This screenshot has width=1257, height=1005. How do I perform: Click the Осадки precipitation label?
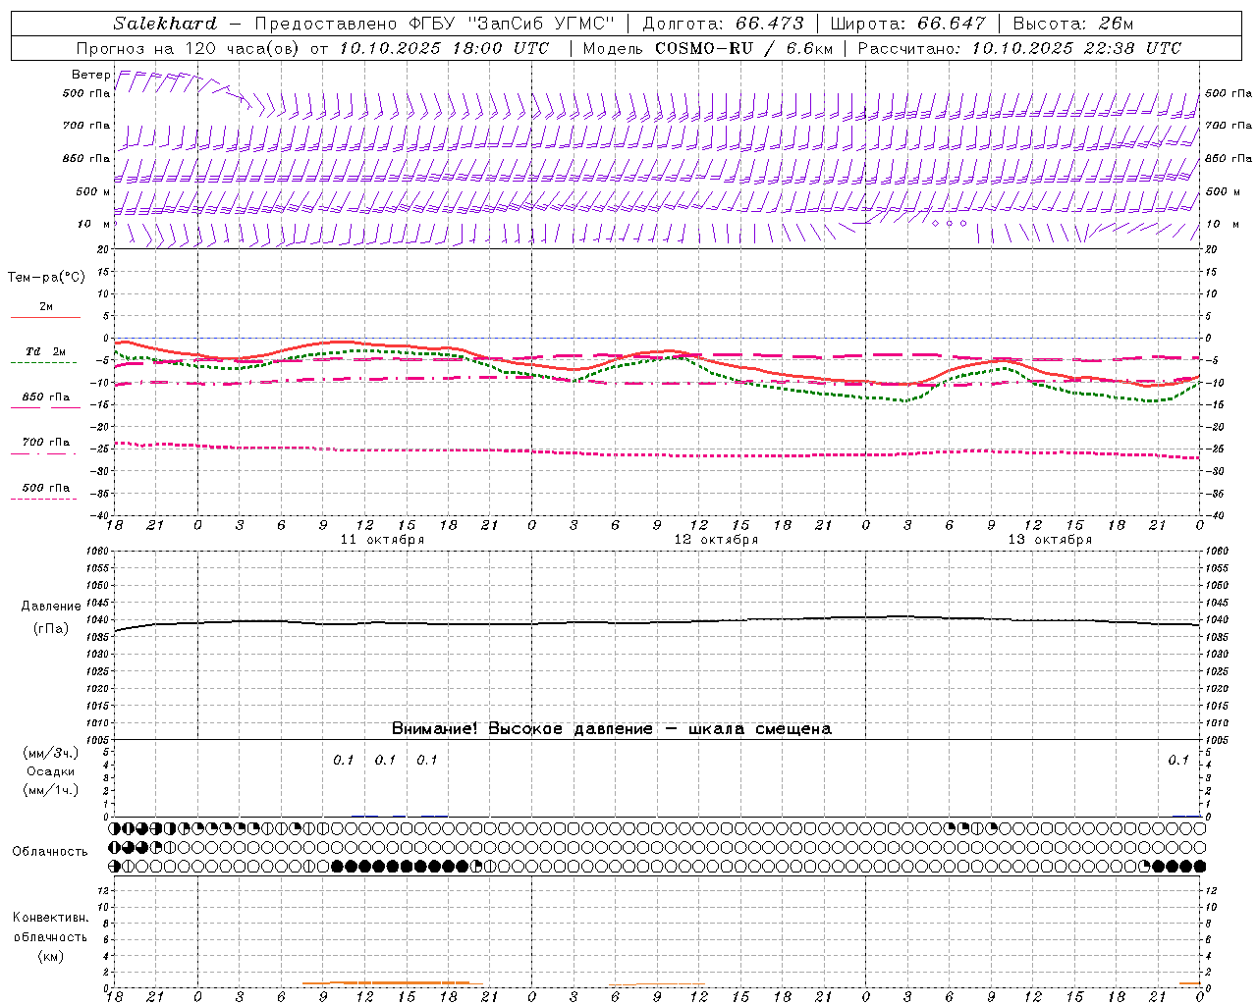click(51, 771)
